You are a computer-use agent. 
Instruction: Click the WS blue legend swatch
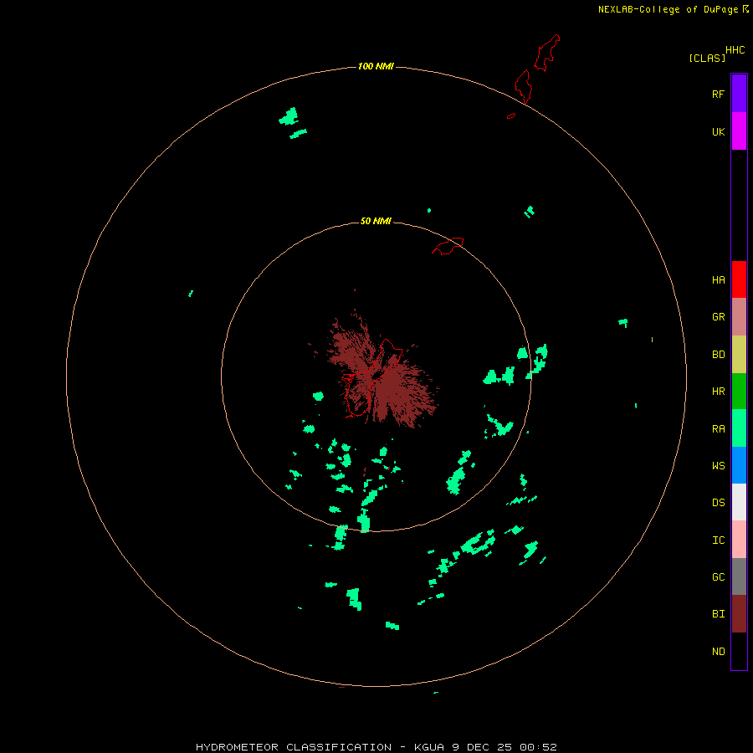click(x=739, y=465)
